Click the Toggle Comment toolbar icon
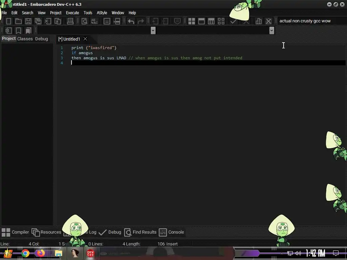 [177, 21]
